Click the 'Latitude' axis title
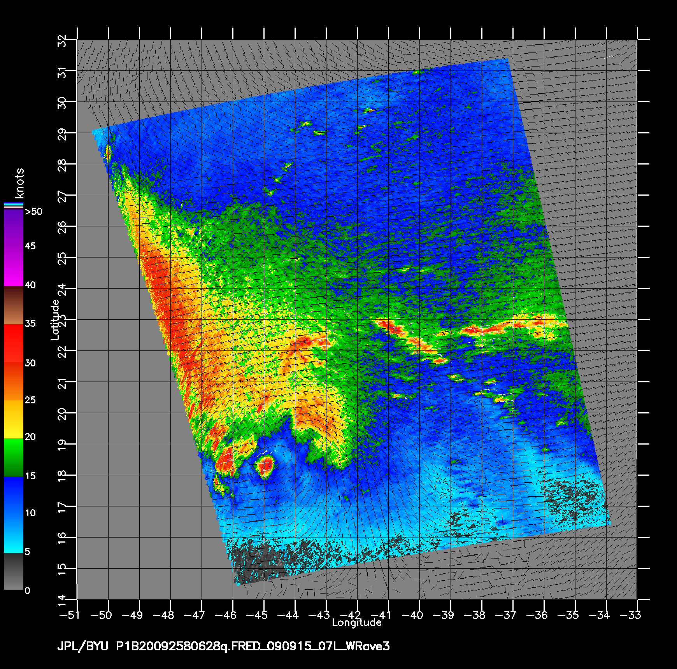The image size is (677, 669). click(x=55, y=319)
